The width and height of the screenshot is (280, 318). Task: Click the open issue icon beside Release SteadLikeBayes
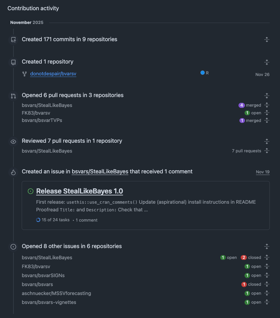pos(31,191)
